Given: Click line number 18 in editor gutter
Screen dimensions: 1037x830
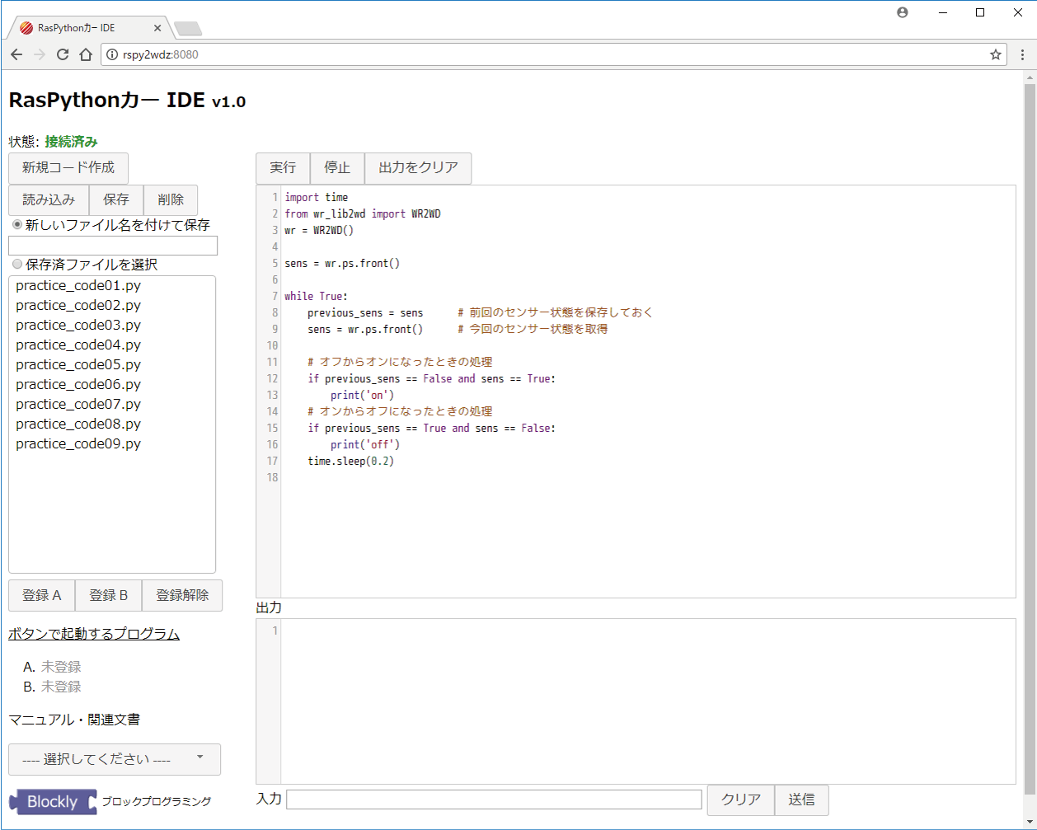Looking at the screenshot, I should [x=272, y=477].
